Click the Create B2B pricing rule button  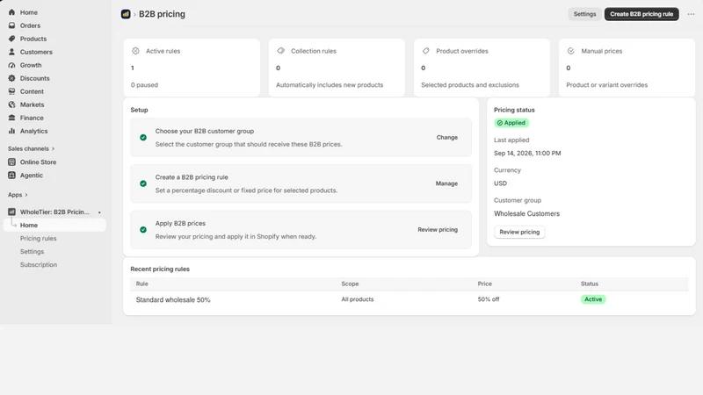click(x=641, y=14)
